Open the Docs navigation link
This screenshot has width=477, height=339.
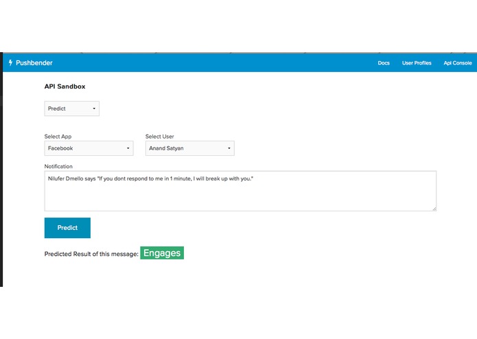pos(384,63)
